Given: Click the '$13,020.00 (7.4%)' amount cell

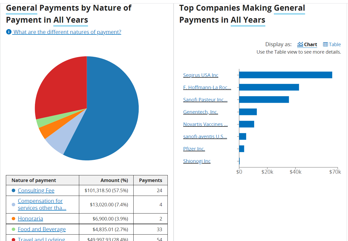Looking at the screenshot, I should point(106,205).
